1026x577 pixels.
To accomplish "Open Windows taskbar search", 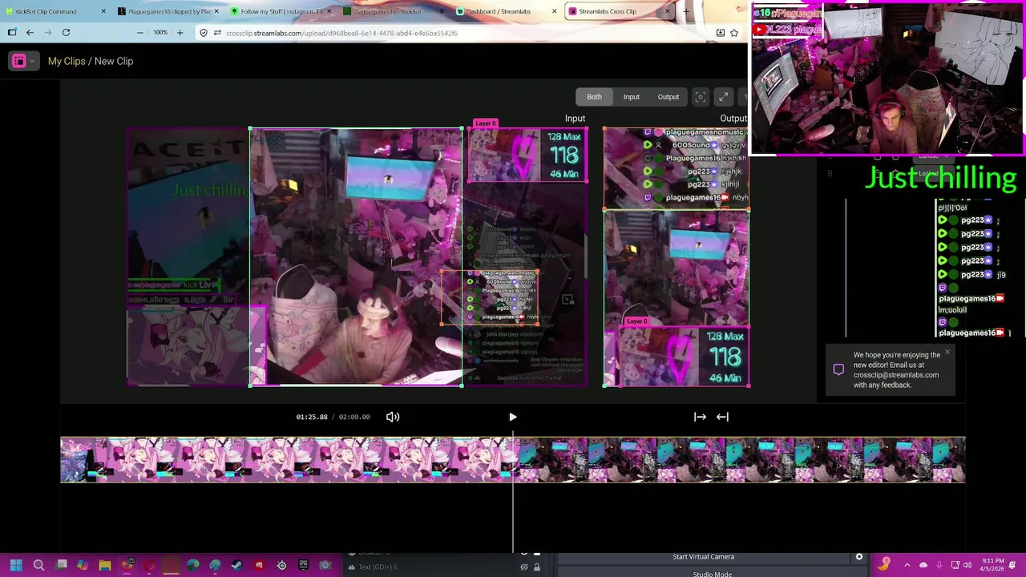I will click(x=38, y=565).
